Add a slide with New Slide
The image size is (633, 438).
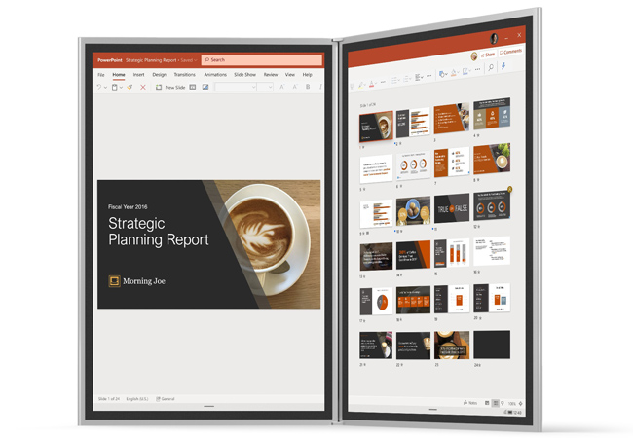pyautogui.click(x=170, y=88)
